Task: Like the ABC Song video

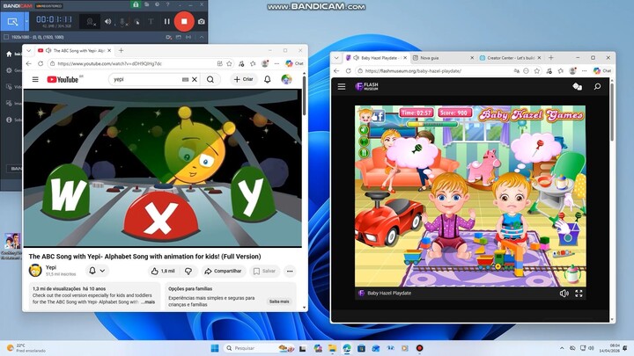Action: click(x=164, y=272)
